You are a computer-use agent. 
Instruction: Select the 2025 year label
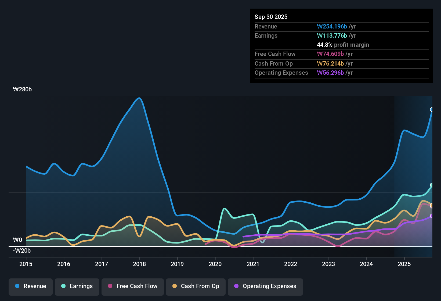point(405,264)
